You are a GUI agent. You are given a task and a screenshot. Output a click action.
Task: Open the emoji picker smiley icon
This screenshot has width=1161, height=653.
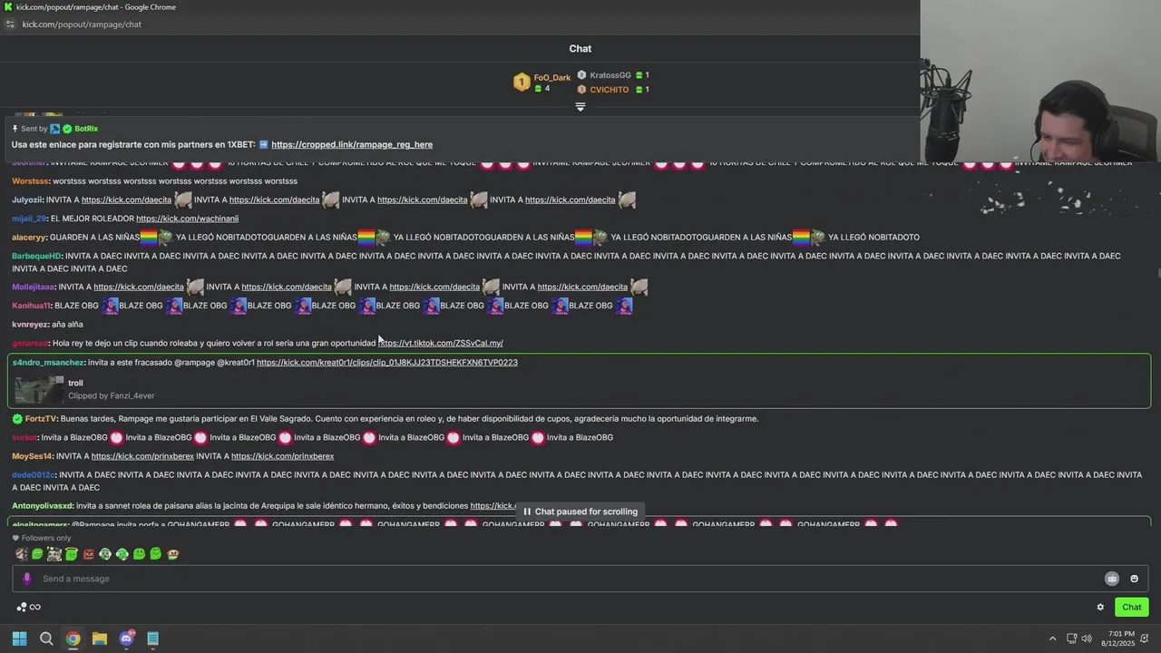pyautogui.click(x=1134, y=579)
